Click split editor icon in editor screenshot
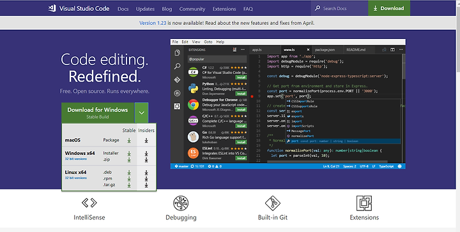The height and width of the screenshot is (232, 460). pyautogui.click(x=392, y=50)
